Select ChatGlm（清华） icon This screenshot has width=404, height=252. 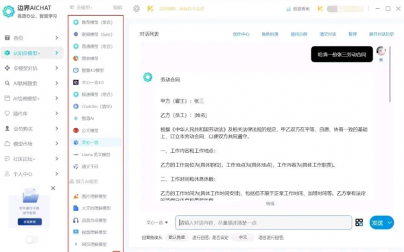tap(75, 106)
